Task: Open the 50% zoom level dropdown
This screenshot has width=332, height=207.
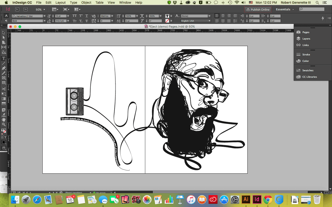Action: pyautogui.click(x=44, y=9)
